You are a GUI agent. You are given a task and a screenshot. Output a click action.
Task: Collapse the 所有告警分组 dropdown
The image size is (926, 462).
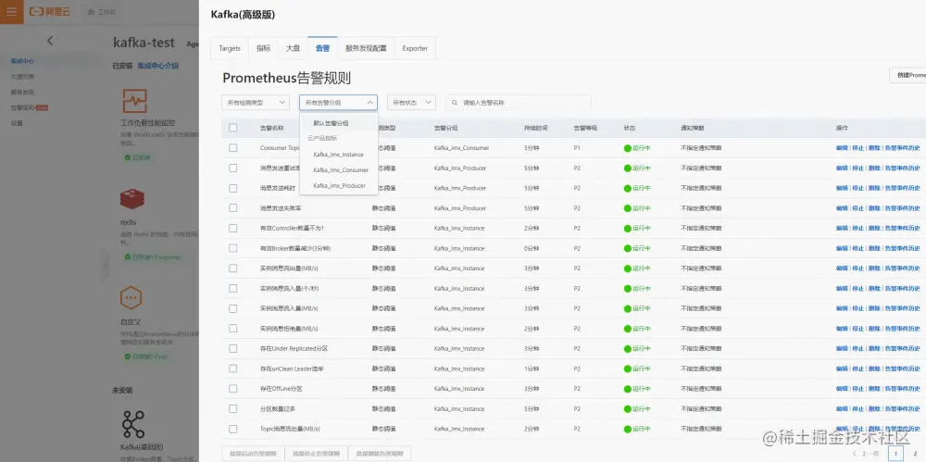pos(338,103)
